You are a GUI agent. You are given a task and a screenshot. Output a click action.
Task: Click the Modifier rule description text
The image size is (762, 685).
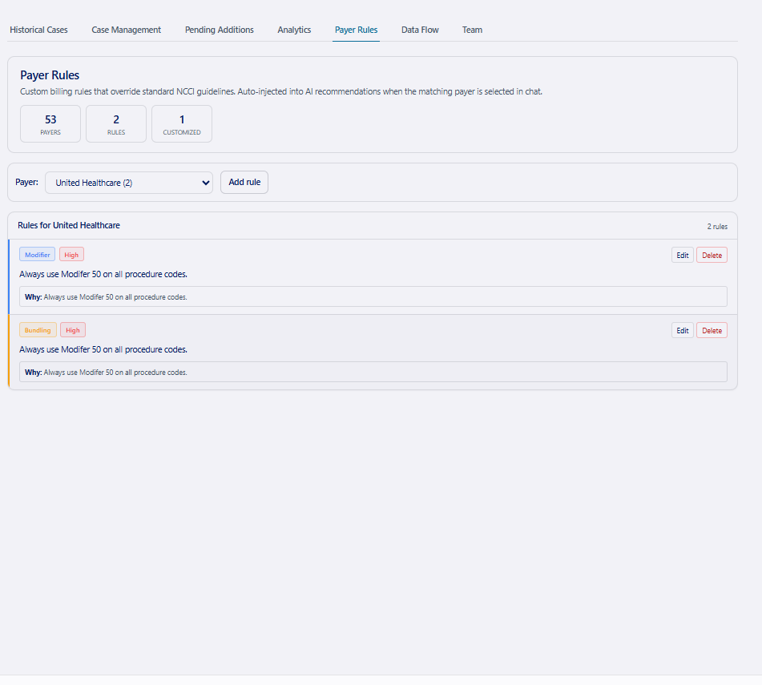click(103, 274)
